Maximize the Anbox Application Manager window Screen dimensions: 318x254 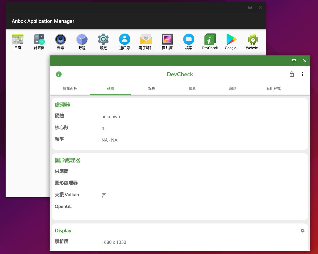coord(250,7)
